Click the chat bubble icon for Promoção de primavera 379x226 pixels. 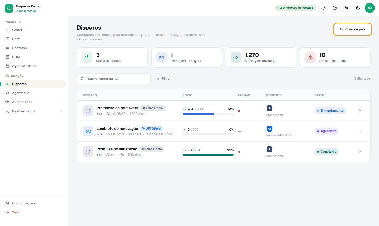coord(88,111)
